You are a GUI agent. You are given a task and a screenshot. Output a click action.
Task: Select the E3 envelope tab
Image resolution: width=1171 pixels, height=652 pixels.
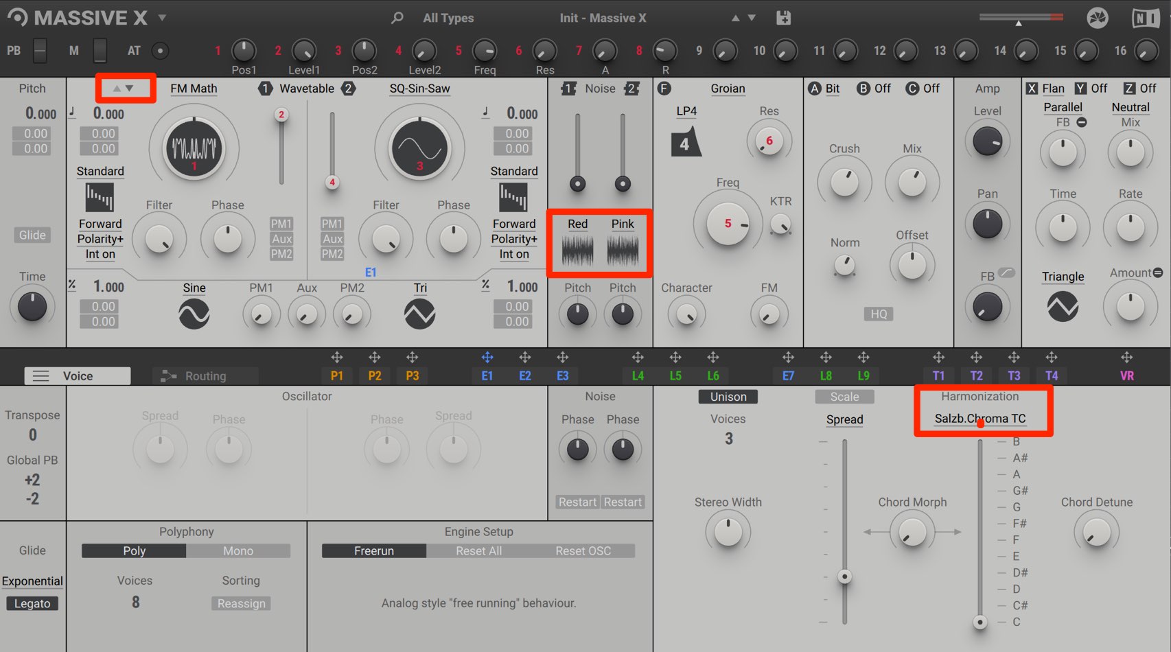pyautogui.click(x=562, y=376)
